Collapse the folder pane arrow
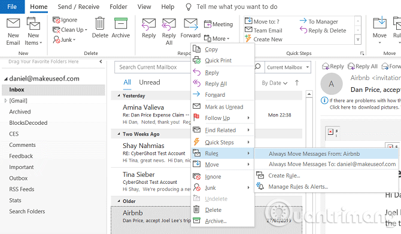Image resolution: width=401 pixels, height=234 pixels. point(101,61)
